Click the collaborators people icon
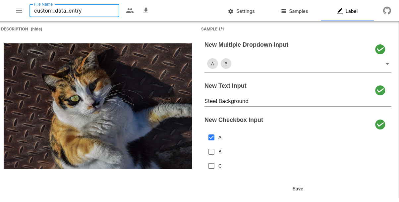The image size is (399, 202). point(130,11)
